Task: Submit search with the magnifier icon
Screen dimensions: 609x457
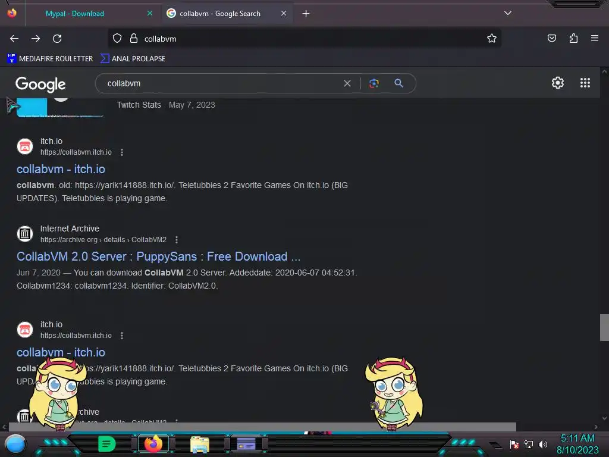Action: tap(398, 83)
